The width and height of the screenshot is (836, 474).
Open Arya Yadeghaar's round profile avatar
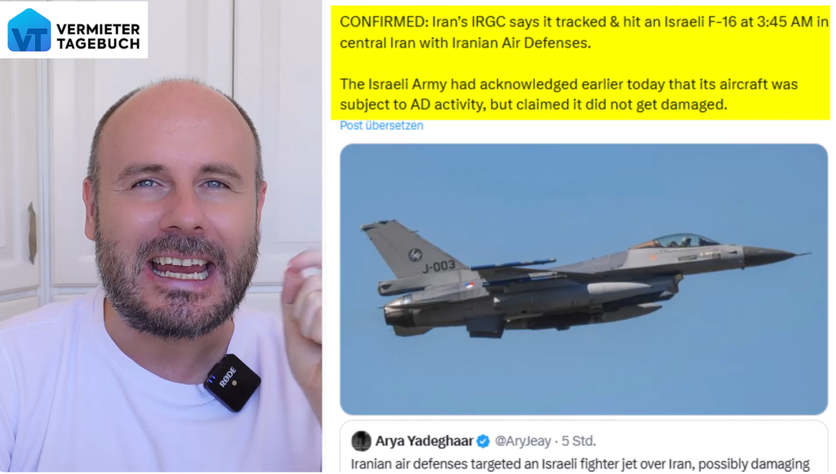click(361, 441)
